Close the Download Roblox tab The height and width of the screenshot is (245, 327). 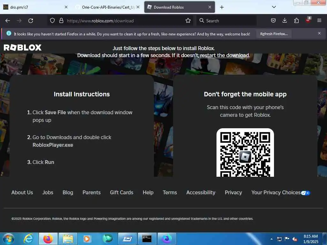click(x=210, y=7)
